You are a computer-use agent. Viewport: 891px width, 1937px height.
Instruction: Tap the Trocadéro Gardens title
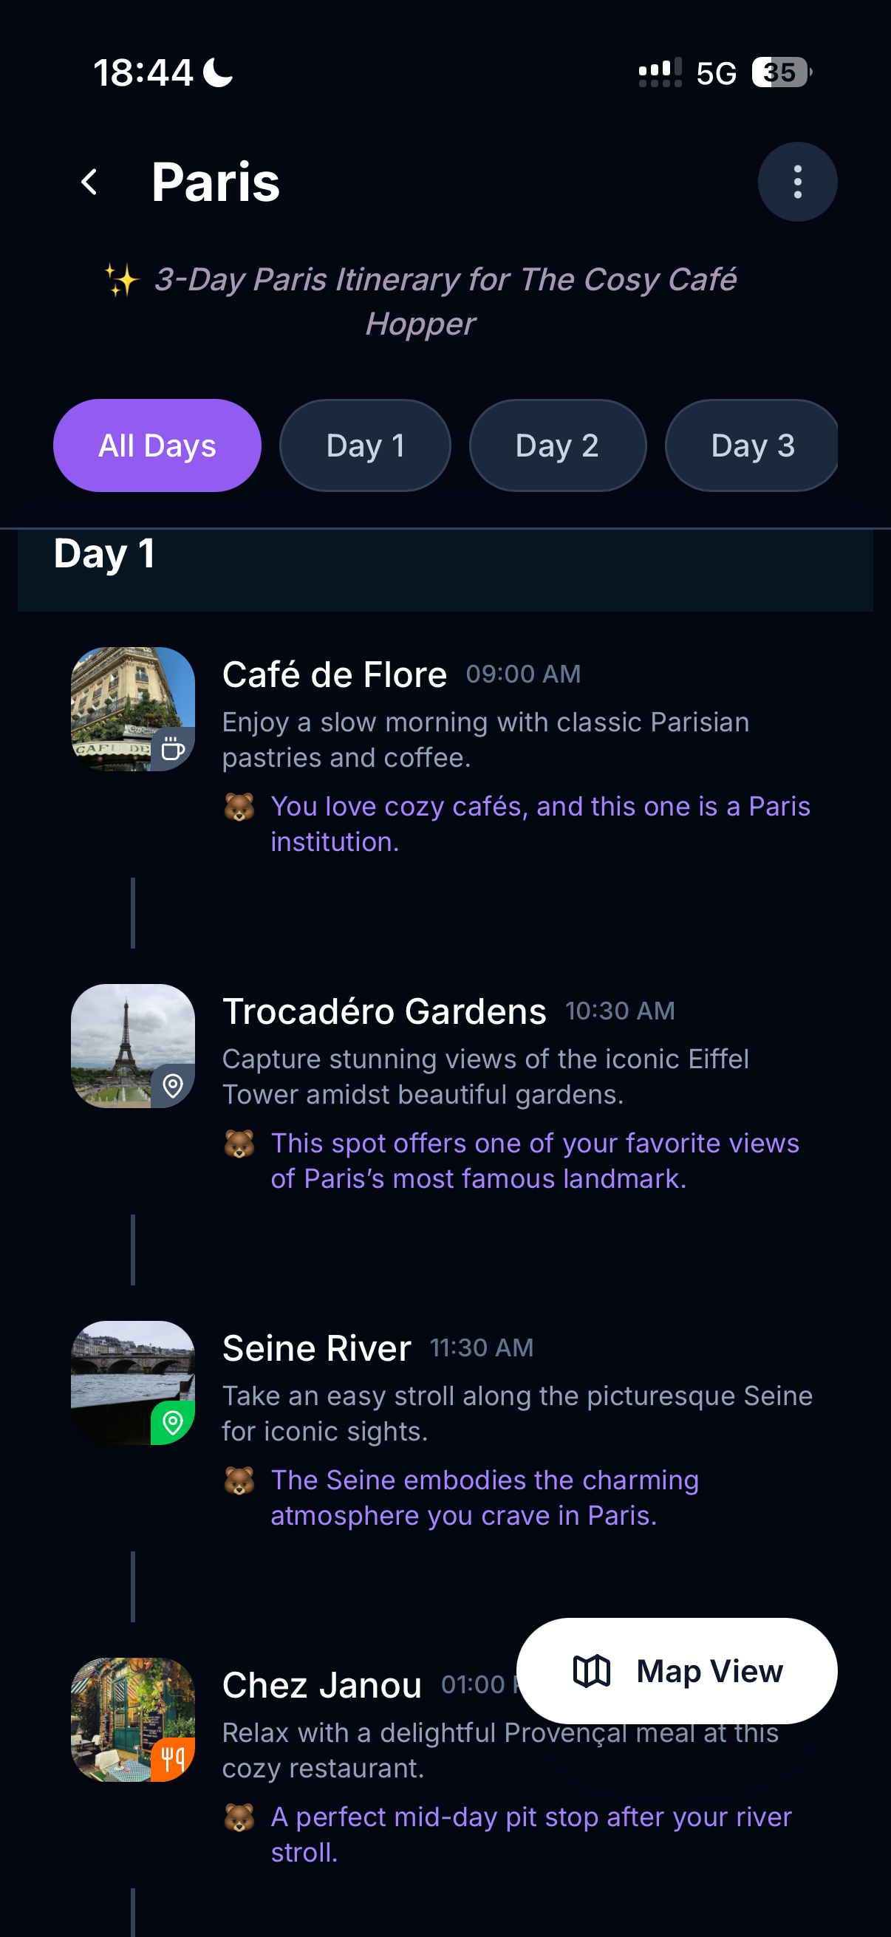coord(384,1011)
